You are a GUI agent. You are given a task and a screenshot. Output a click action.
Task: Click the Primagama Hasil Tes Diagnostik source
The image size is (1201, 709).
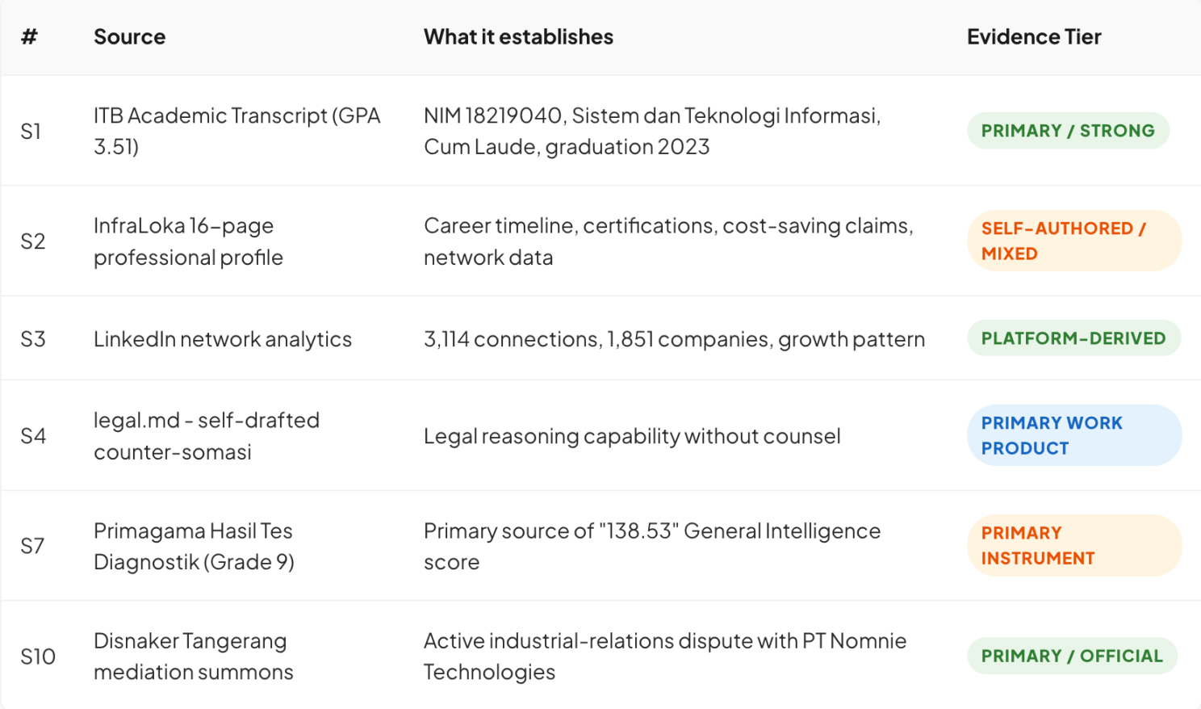[x=194, y=546]
